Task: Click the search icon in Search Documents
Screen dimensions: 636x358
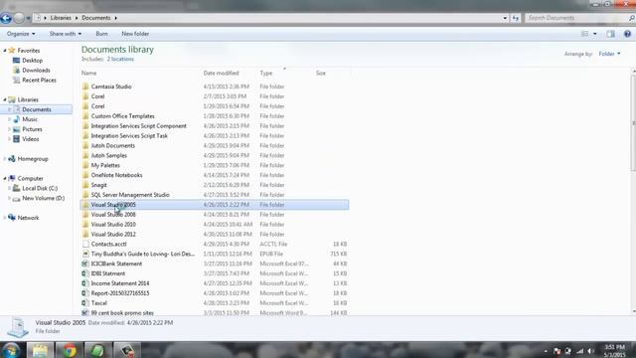Action: pyautogui.click(x=632, y=18)
